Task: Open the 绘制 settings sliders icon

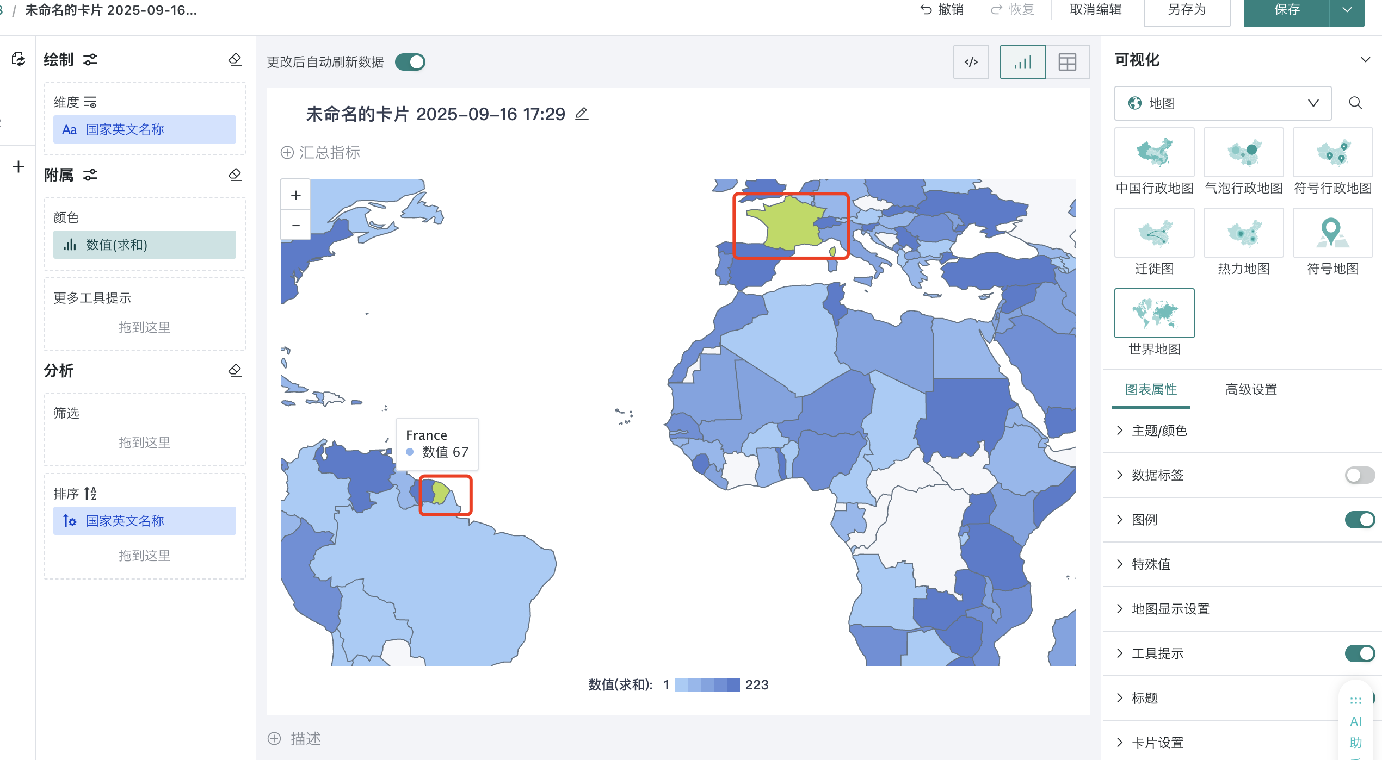Action: (x=90, y=60)
